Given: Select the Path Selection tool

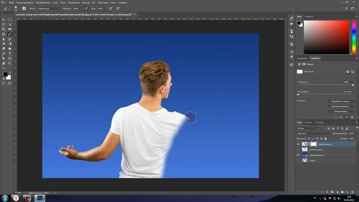Looking at the screenshot, I should (3, 58).
